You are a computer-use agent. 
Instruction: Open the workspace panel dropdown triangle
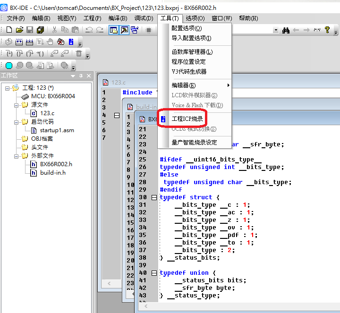[73, 76]
